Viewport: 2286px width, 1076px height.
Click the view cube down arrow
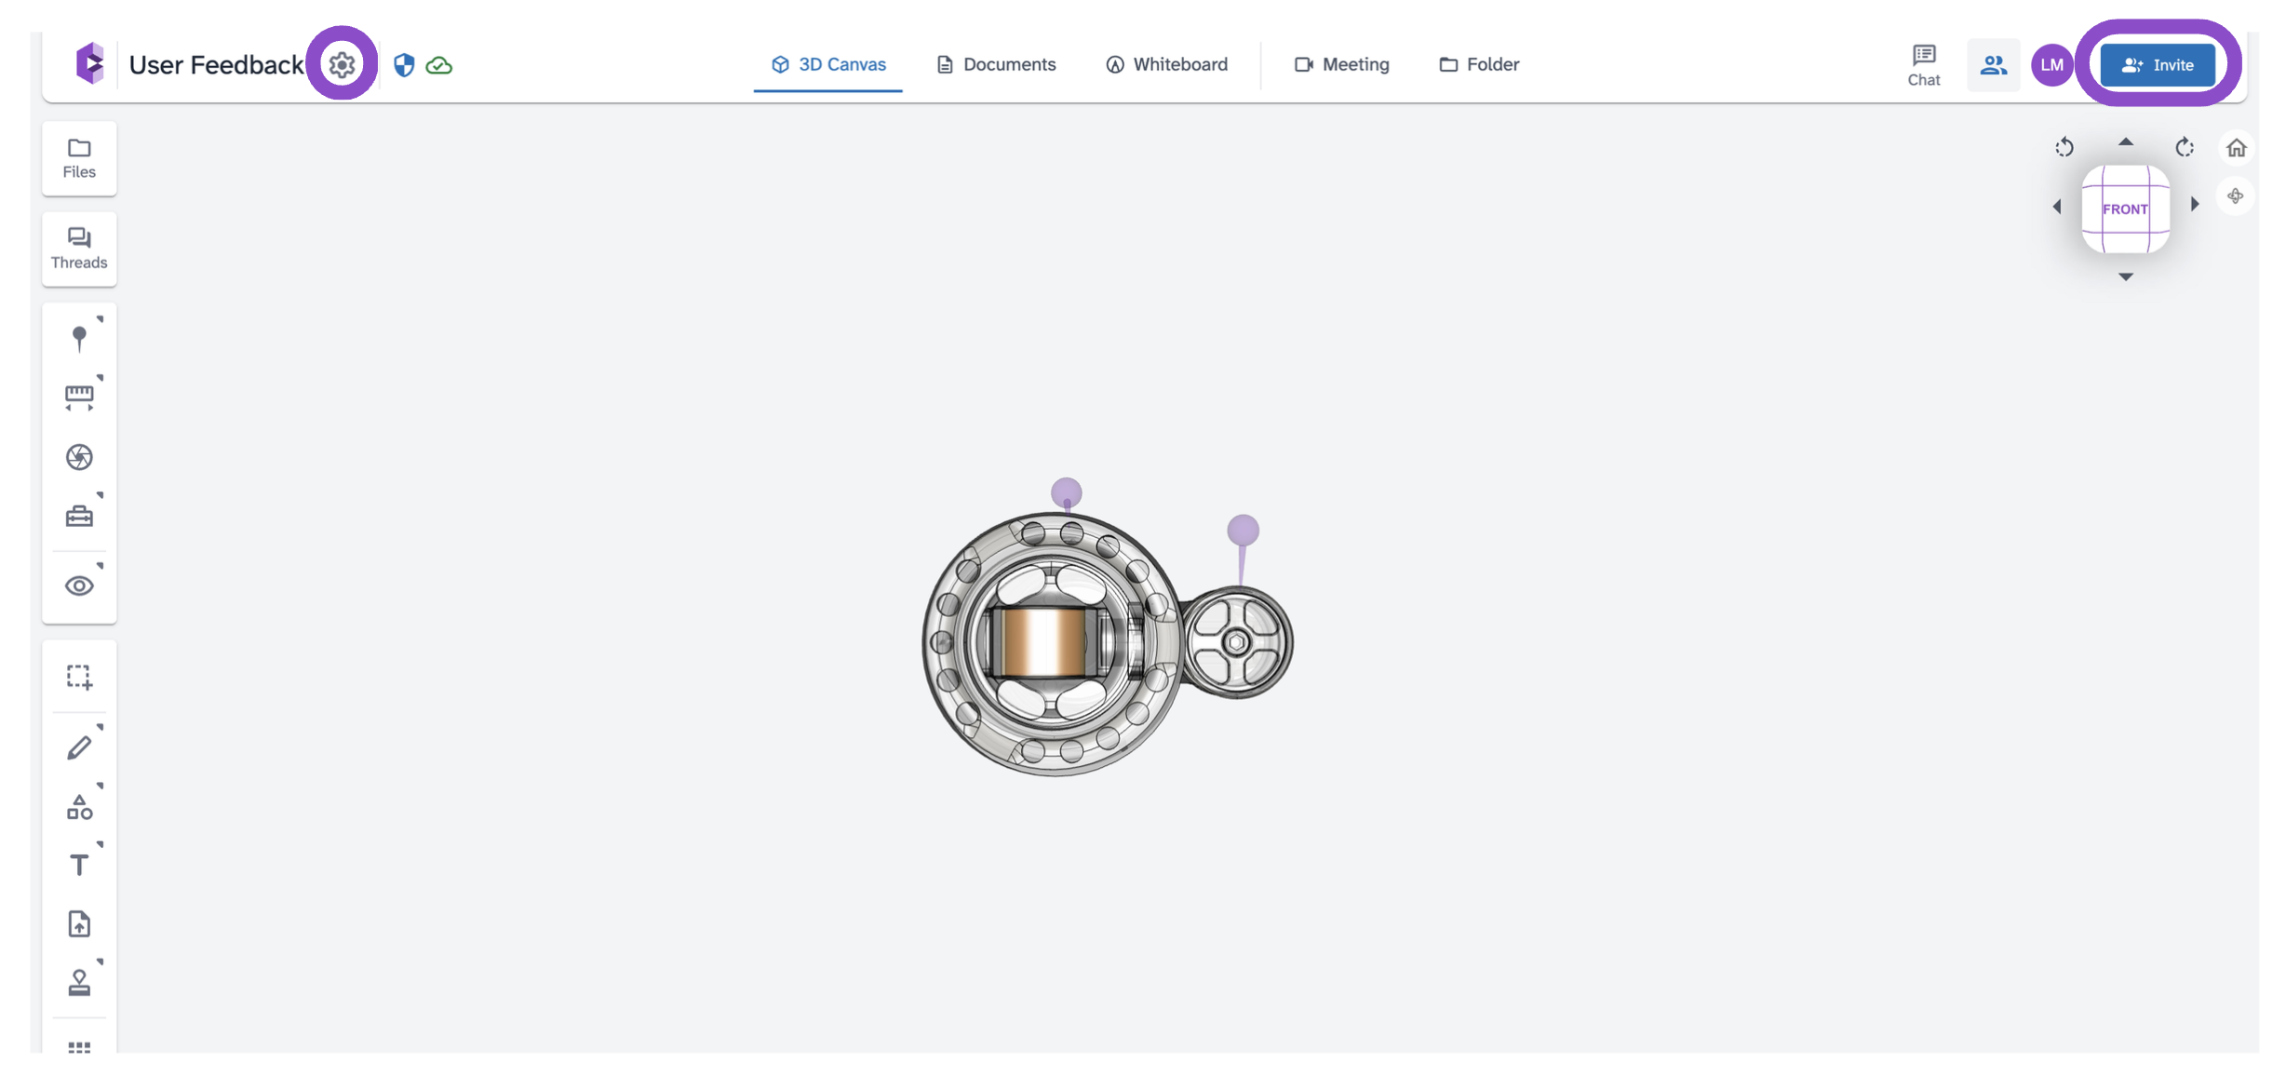[2126, 276]
